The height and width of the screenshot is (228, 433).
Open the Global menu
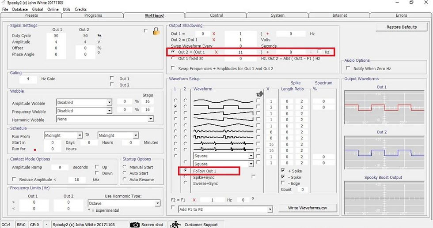(37, 9)
